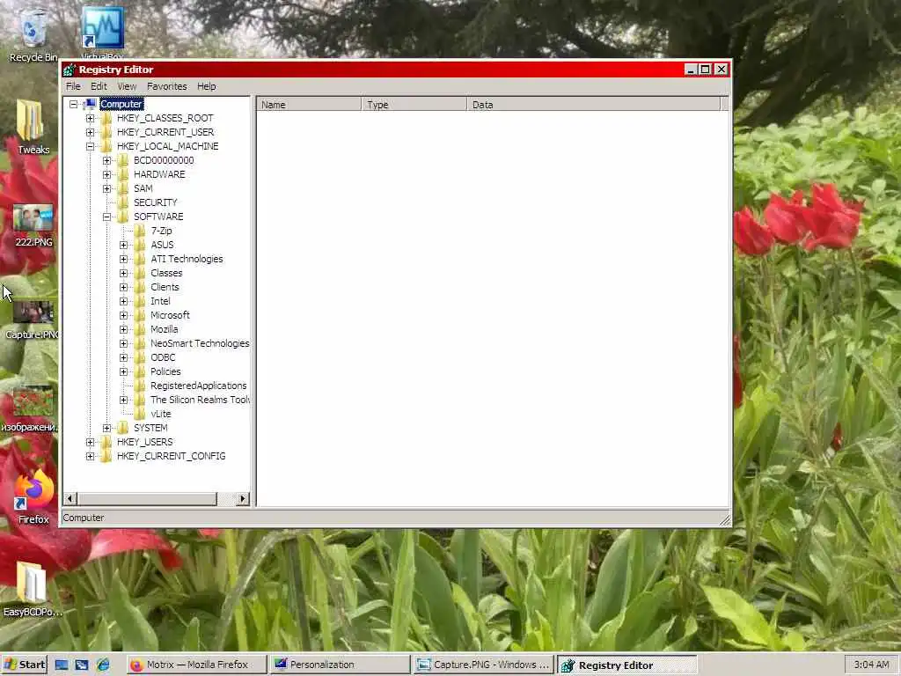Select the 7-Zip key
901x676 pixels.
click(162, 231)
